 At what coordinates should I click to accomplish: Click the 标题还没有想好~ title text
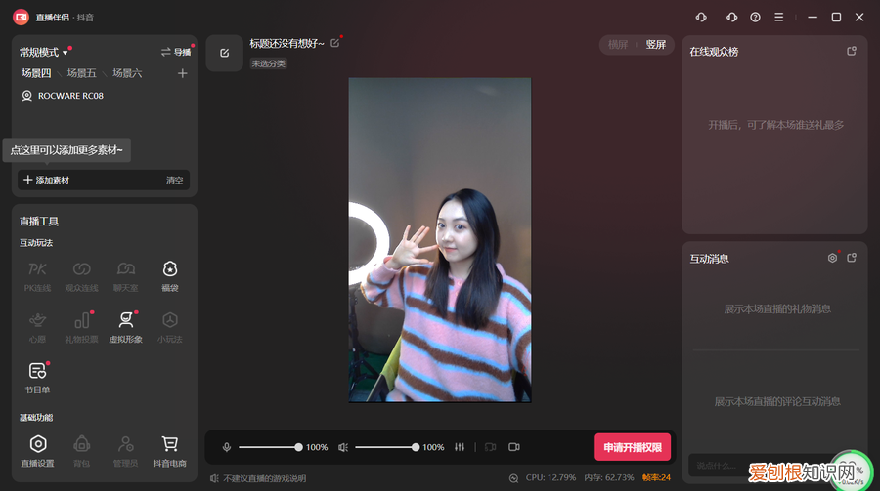click(286, 43)
